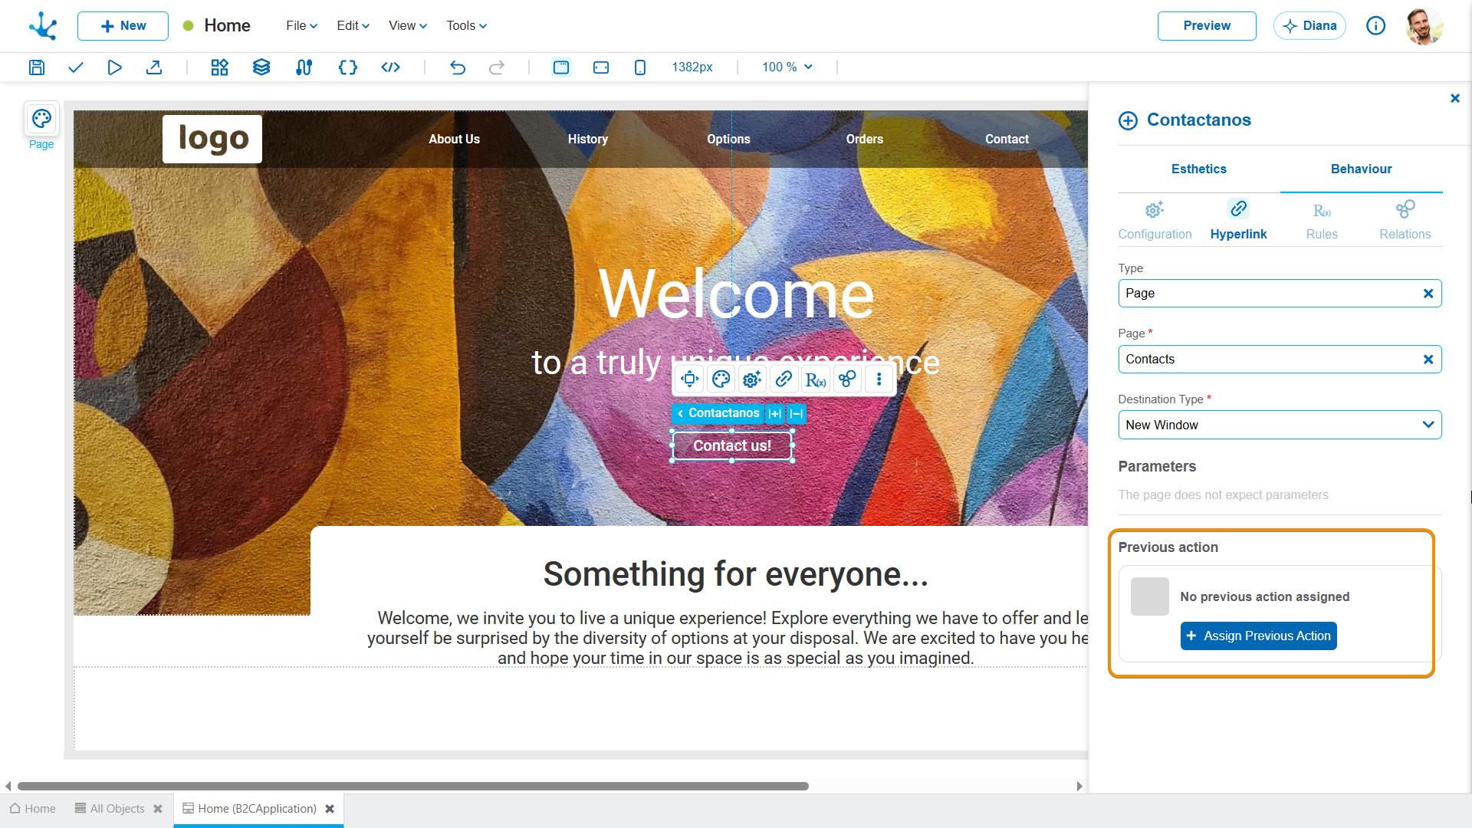
Task: Click the info icon
Action: click(x=1375, y=26)
